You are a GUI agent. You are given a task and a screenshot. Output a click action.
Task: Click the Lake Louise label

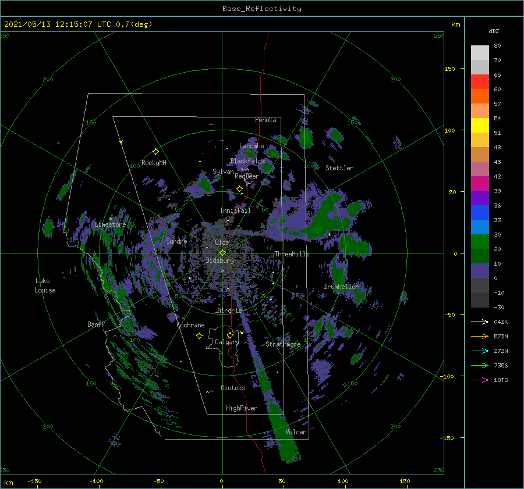pos(45,285)
